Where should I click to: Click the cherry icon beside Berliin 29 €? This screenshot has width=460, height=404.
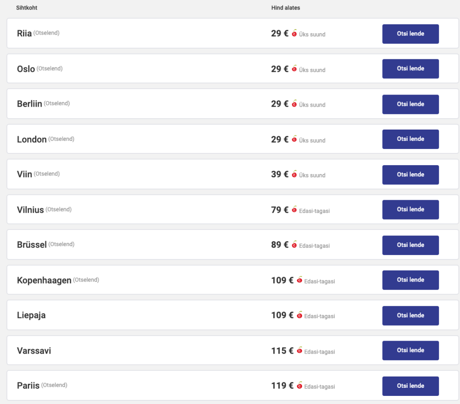294,103
